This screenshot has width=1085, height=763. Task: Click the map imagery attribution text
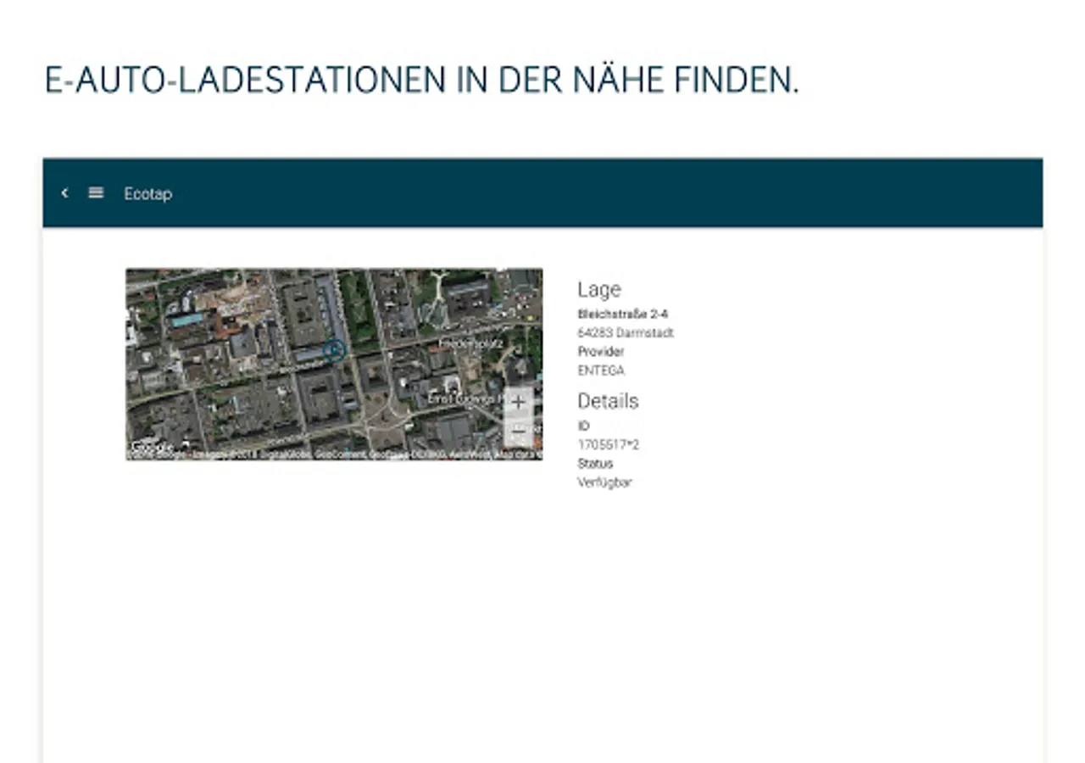tap(334, 455)
